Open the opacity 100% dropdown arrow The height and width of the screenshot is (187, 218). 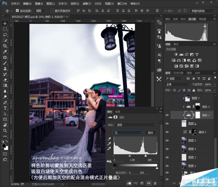tap(215, 84)
